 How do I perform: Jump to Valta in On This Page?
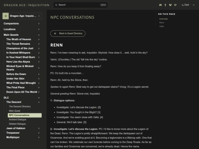tap(161, 26)
